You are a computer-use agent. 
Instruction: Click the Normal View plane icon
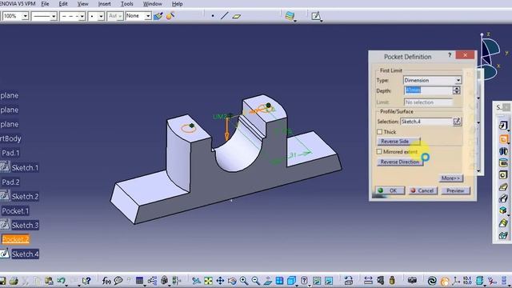(x=268, y=281)
